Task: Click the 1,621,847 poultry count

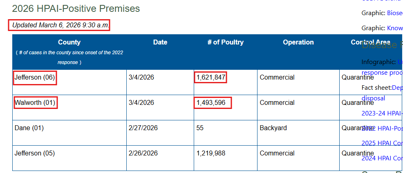Action: [x=210, y=78]
